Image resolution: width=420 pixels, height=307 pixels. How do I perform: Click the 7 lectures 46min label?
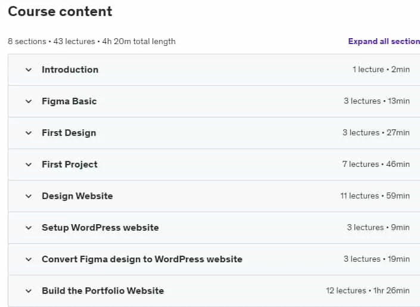(x=376, y=164)
